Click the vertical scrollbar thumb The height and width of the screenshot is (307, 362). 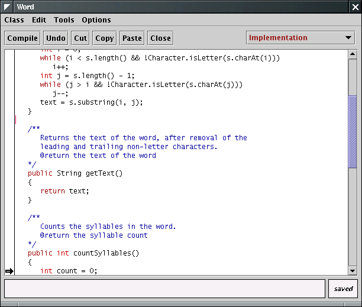point(353,130)
